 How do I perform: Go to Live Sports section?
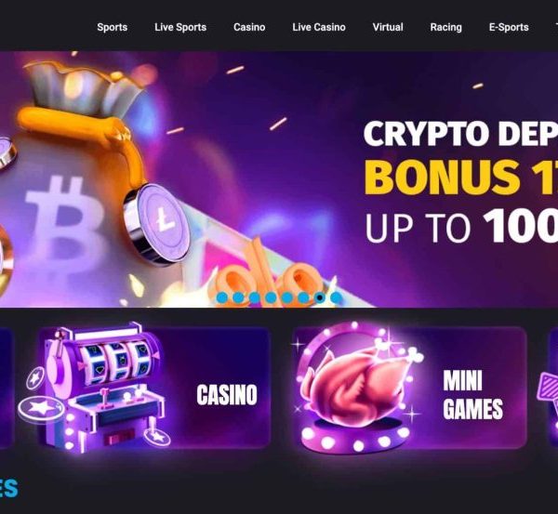tap(180, 27)
